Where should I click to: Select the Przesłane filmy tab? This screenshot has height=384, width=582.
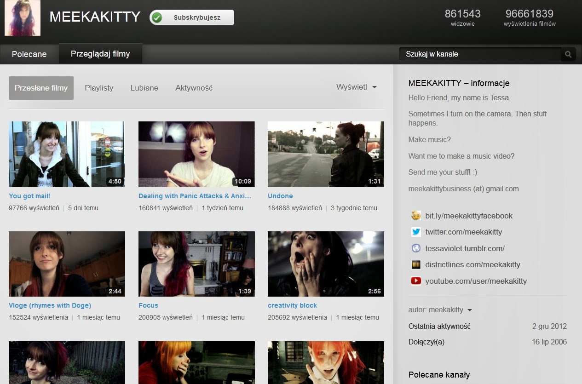[x=41, y=88]
